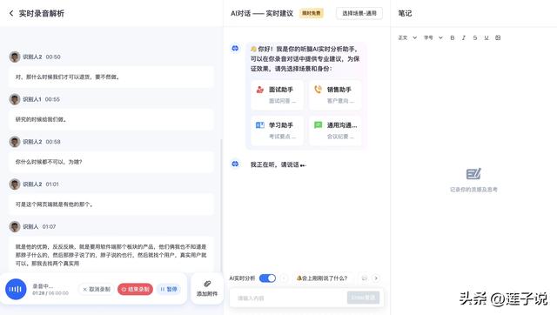
Task: Select the long transcript paragraph under 01:07
Action: coord(111,255)
